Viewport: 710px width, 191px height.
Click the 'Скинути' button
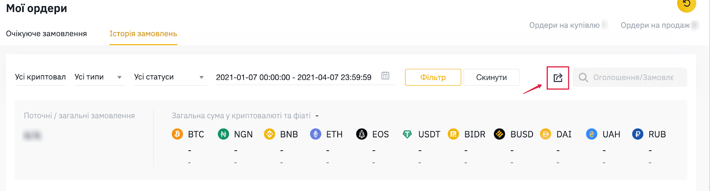(x=492, y=77)
